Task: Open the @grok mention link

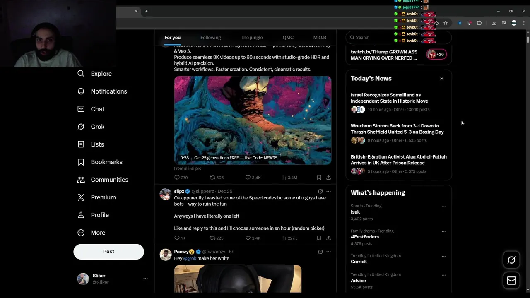Action: tap(190, 258)
